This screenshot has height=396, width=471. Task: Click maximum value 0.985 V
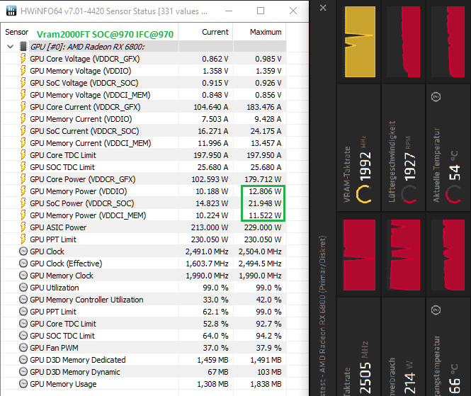pyautogui.click(x=268, y=59)
